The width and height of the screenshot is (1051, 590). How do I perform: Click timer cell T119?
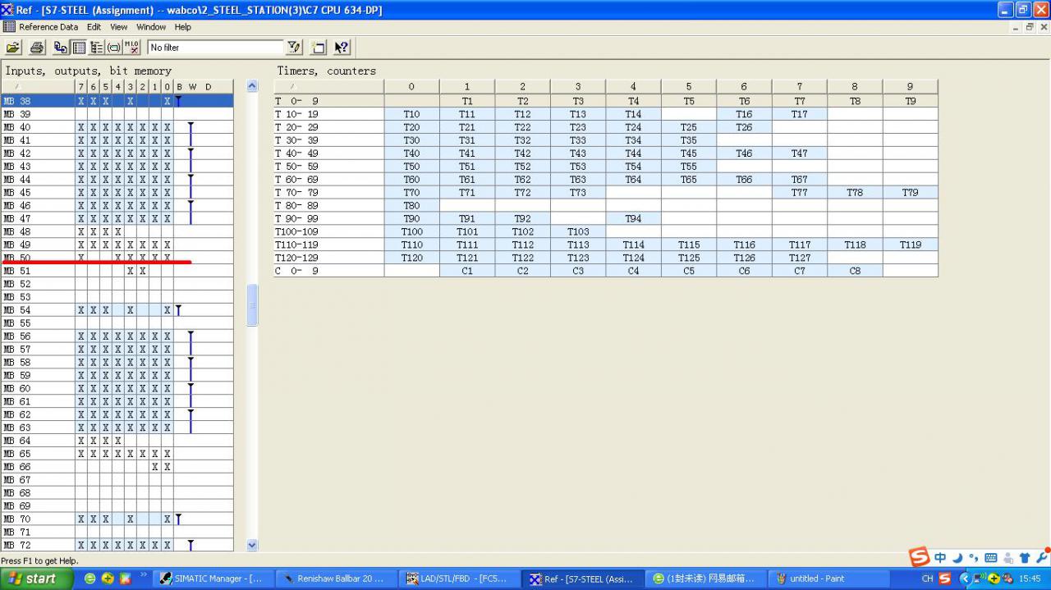pos(911,245)
